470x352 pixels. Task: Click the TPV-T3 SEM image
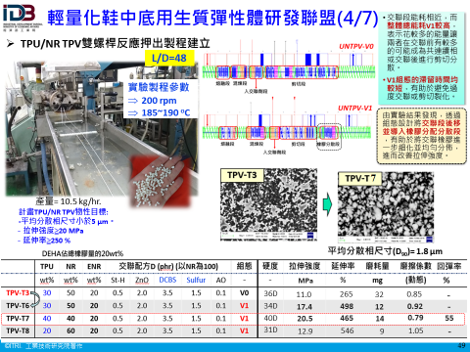[269, 204]
